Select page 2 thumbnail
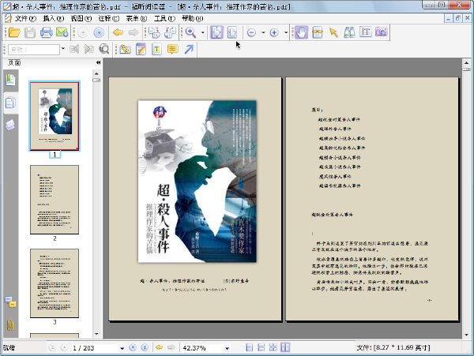 pyautogui.click(x=55, y=200)
